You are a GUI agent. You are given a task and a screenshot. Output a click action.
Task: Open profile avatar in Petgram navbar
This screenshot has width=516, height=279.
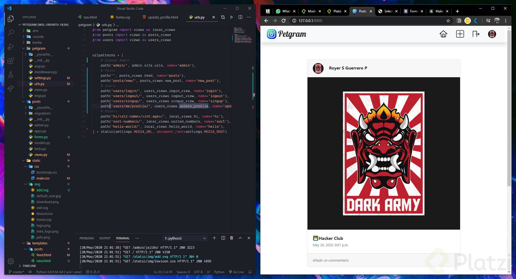(492, 34)
